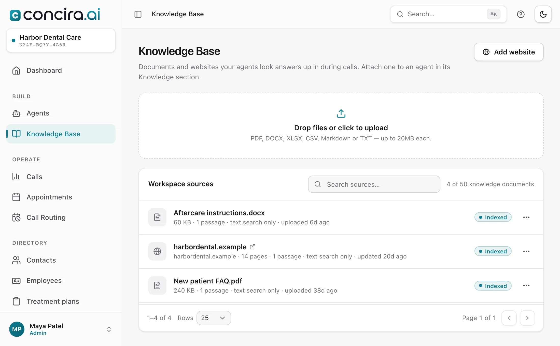Select Knowledge Base in sidebar

[61, 134]
